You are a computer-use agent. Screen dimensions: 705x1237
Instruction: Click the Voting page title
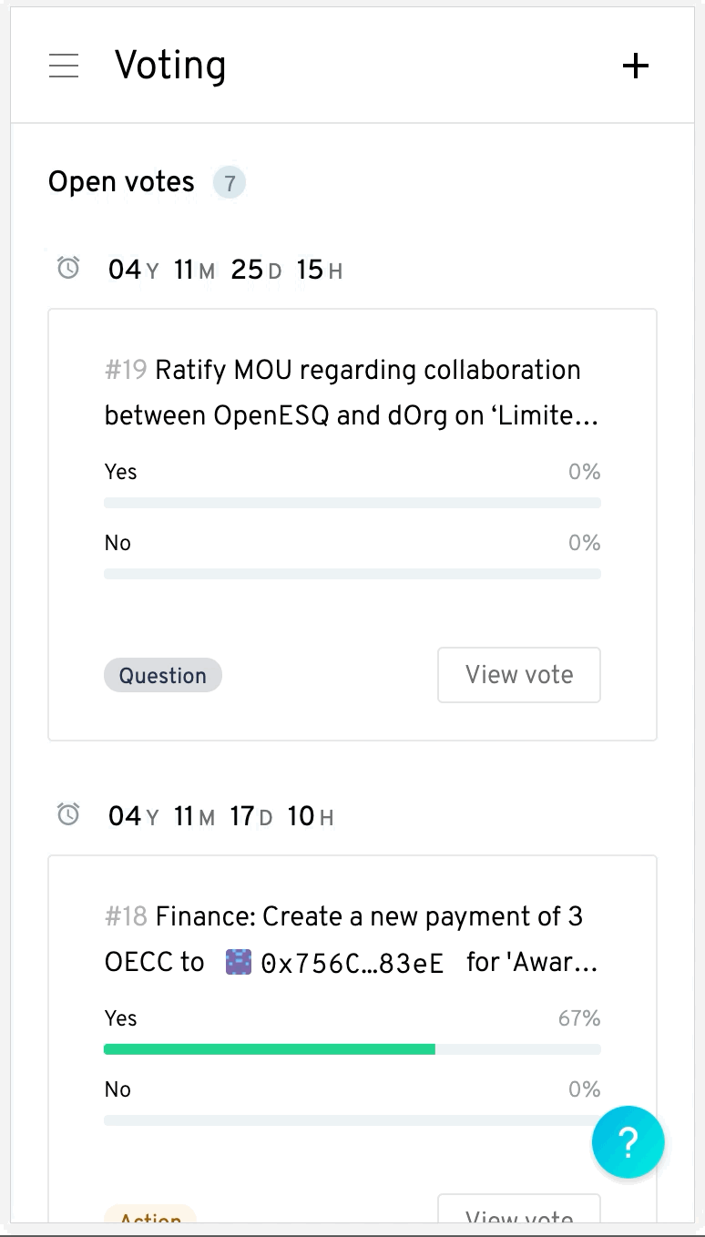point(170,66)
